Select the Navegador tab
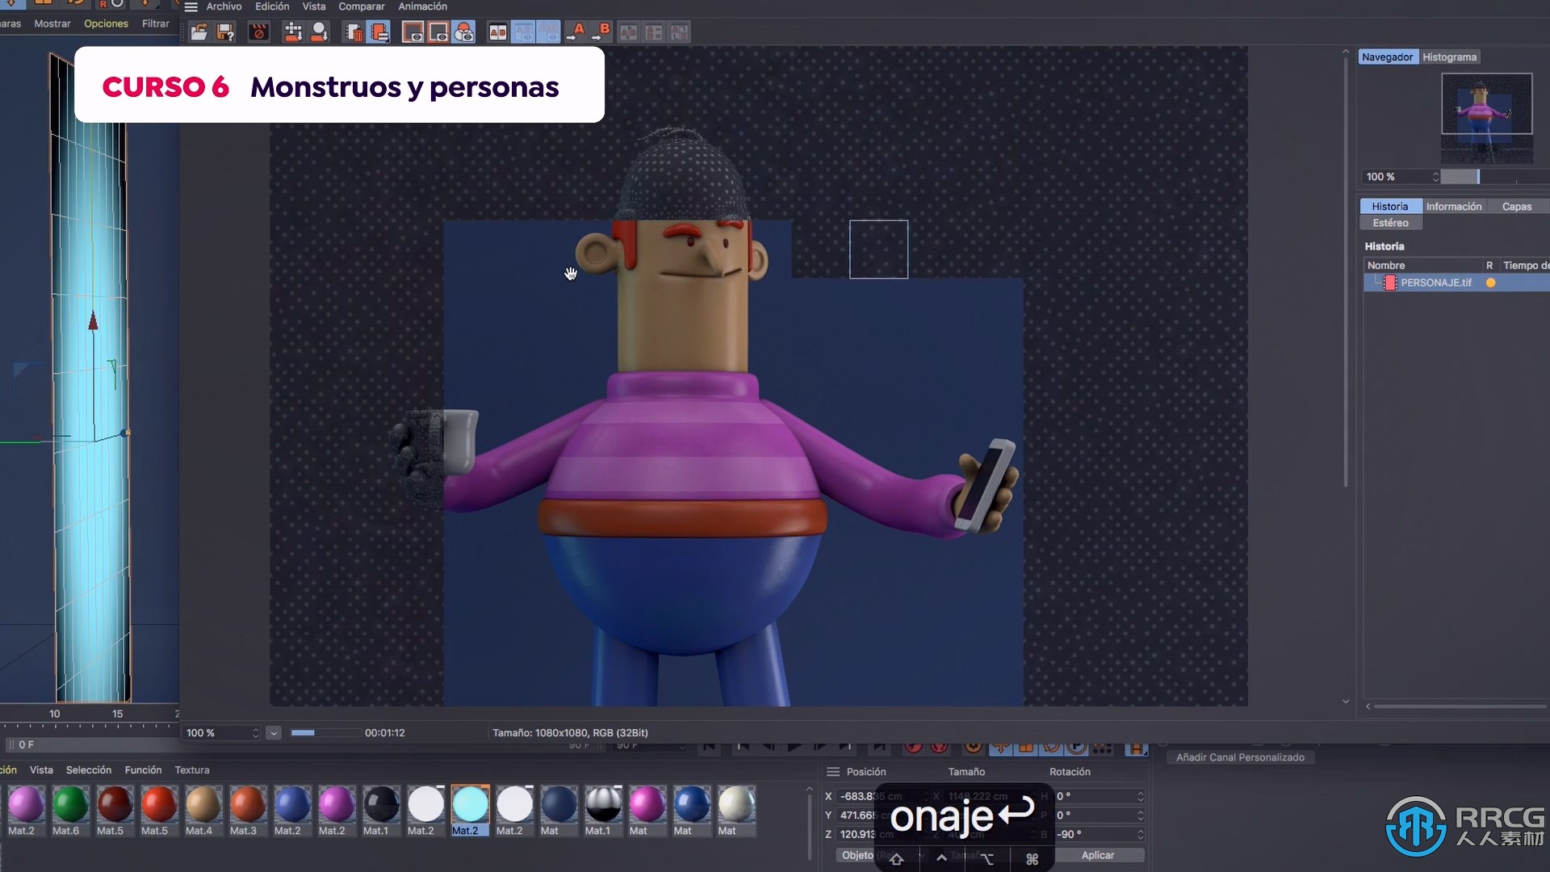 1388,57
